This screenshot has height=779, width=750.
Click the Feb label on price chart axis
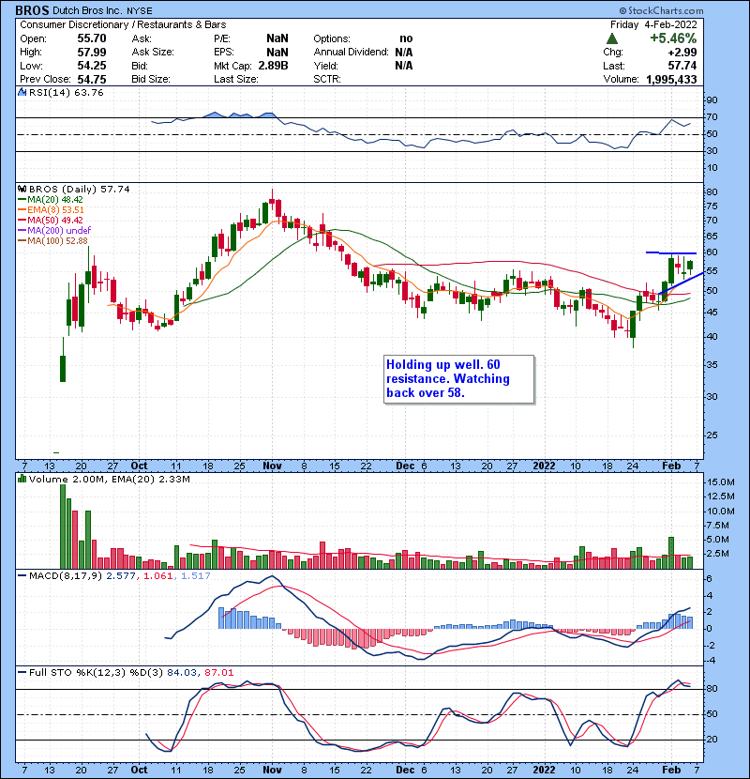click(671, 466)
